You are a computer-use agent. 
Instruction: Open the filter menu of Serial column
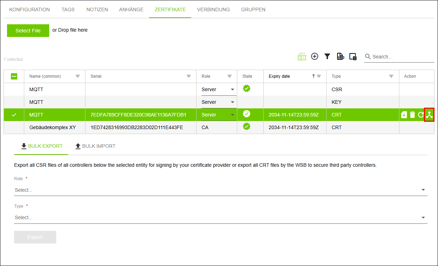189,76
